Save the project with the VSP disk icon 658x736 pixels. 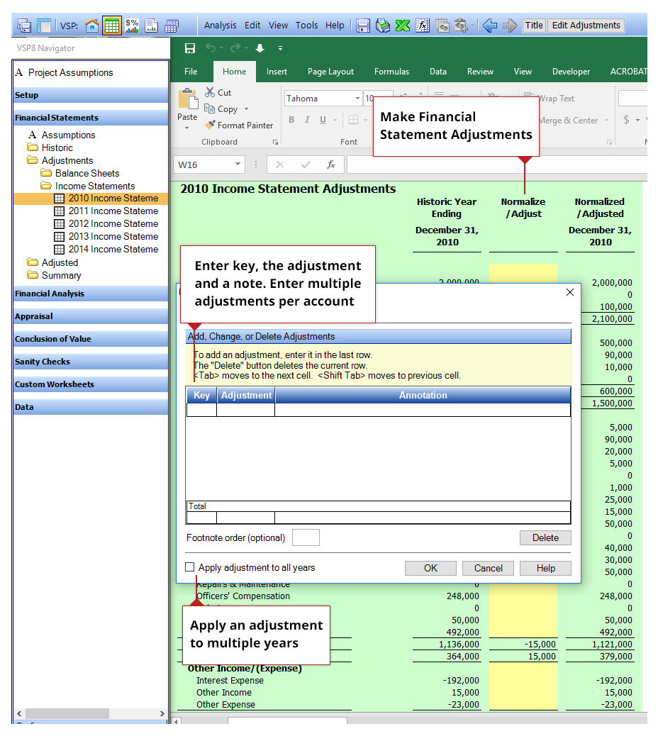pos(363,26)
